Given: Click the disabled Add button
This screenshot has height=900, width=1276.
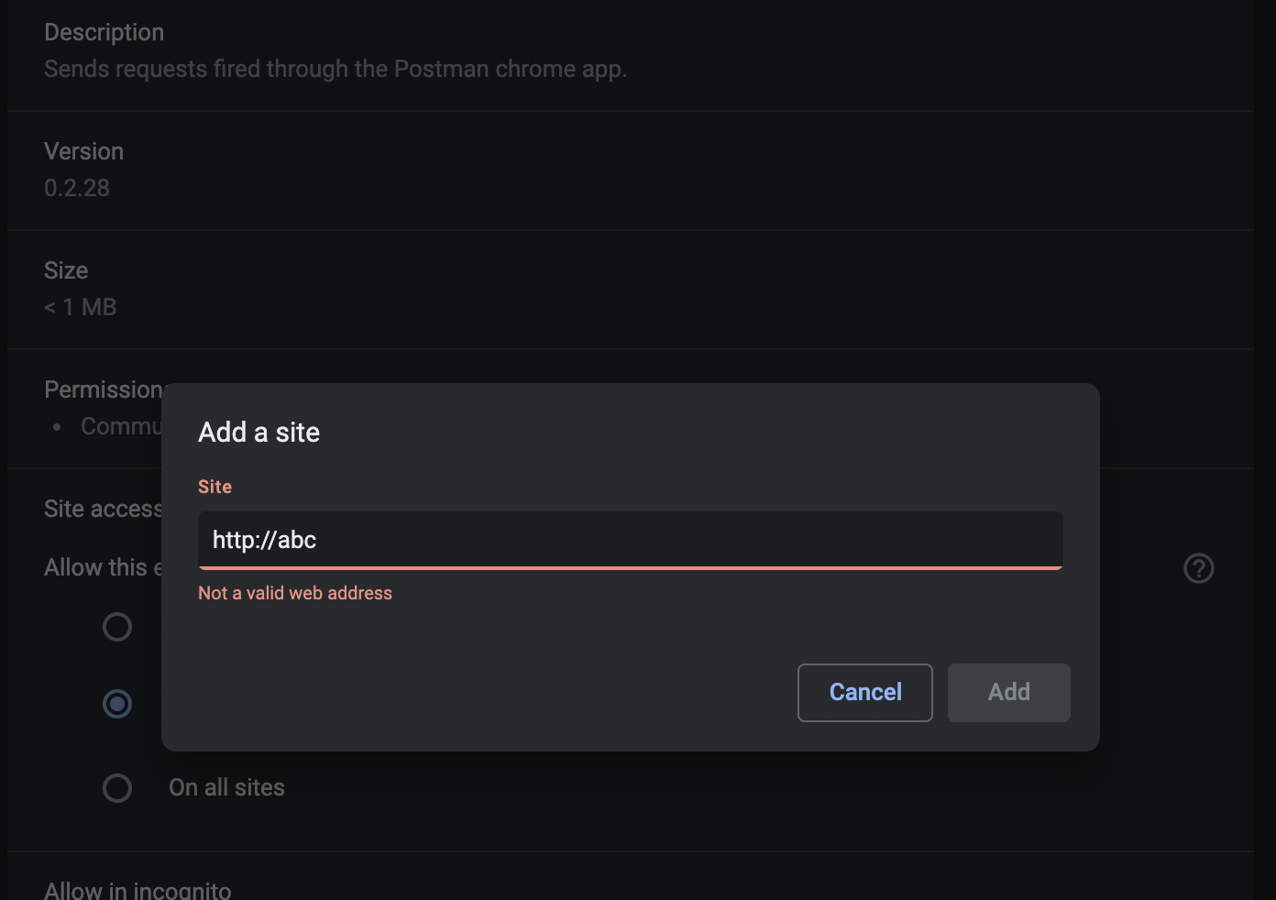Looking at the screenshot, I should point(1008,692).
